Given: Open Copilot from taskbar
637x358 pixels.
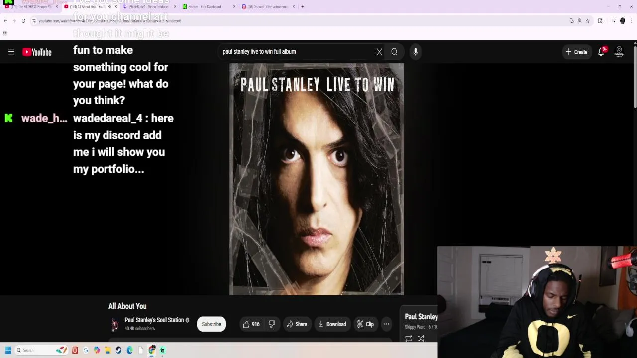Looking at the screenshot, I should pyautogui.click(x=97, y=350).
